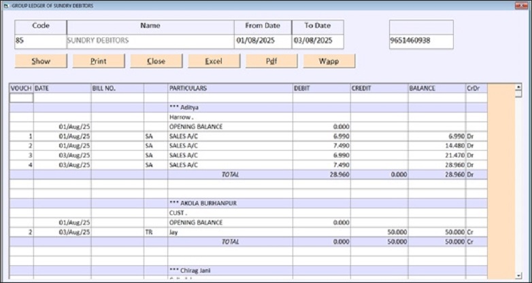Generate a PDF with the Pdf button
This screenshot has height=283, width=532.
(x=271, y=61)
